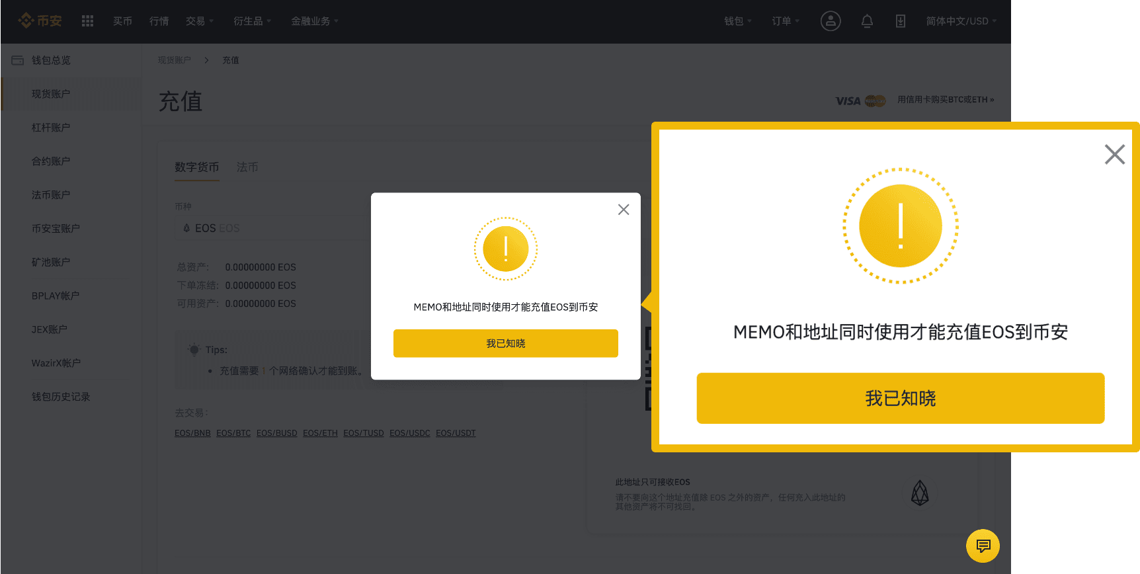Image resolution: width=1140 pixels, height=574 pixels.
Task: Expand the 交易 dropdown menu
Action: tap(199, 21)
